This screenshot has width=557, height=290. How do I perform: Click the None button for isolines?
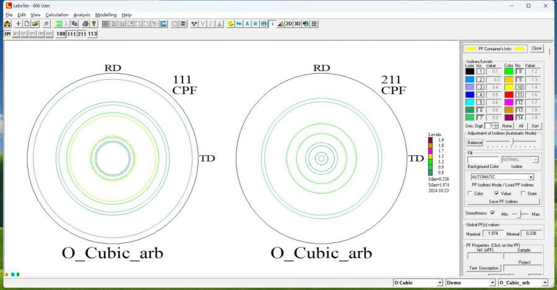tap(507, 126)
